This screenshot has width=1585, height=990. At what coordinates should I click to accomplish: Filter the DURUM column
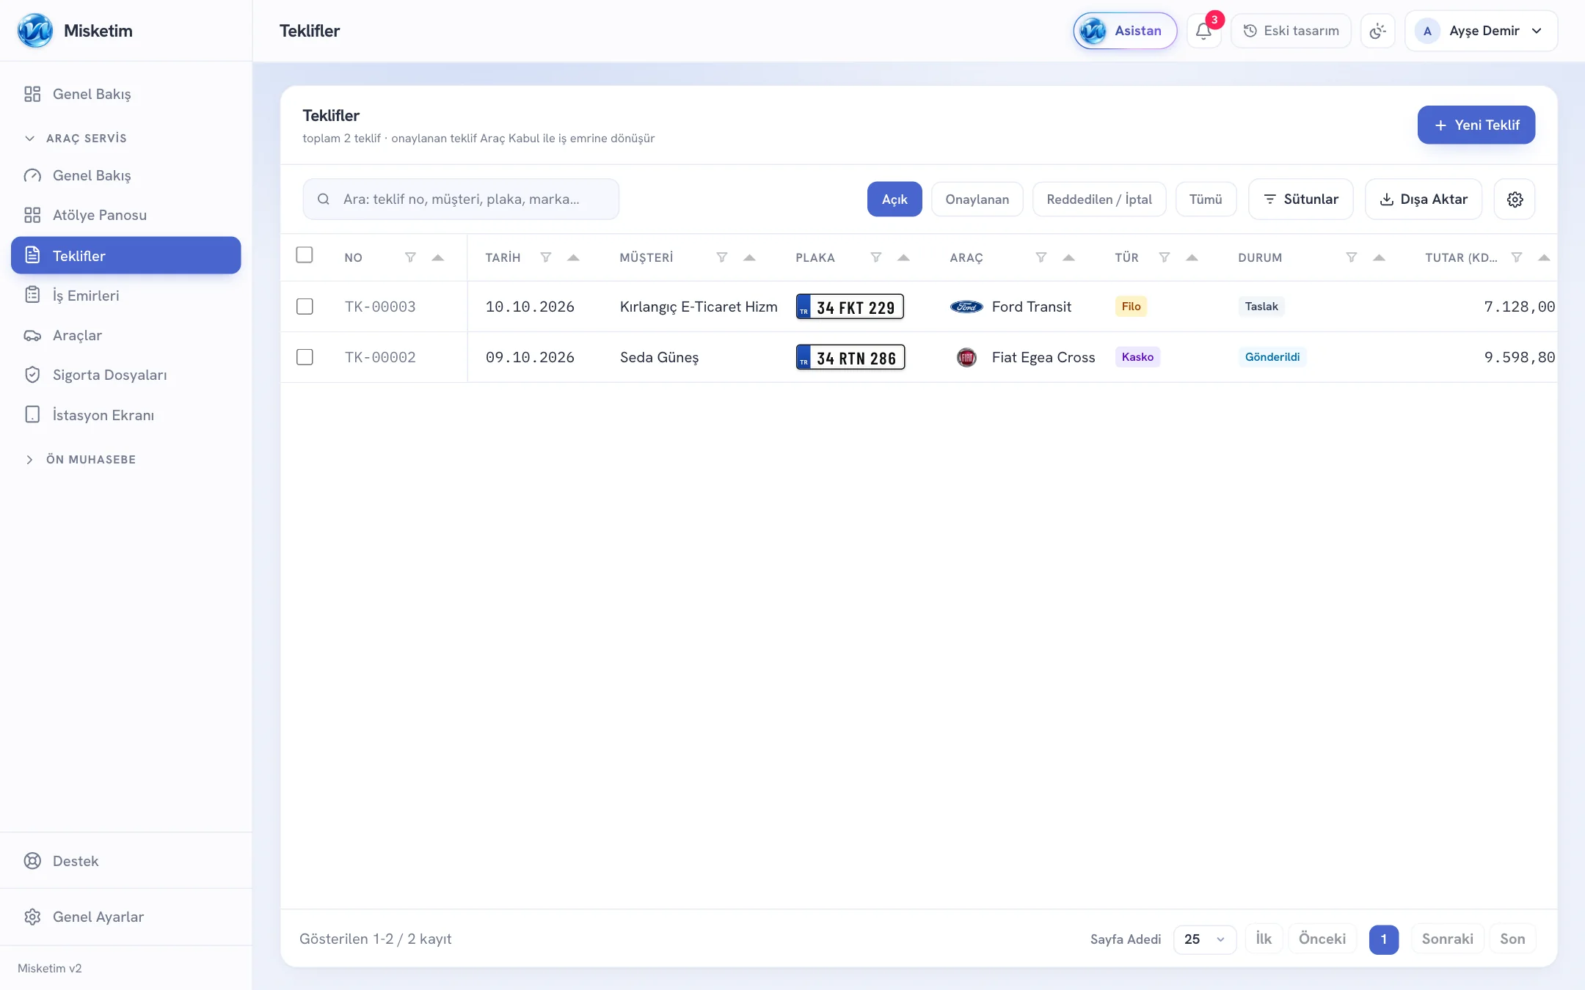pos(1351,257)
